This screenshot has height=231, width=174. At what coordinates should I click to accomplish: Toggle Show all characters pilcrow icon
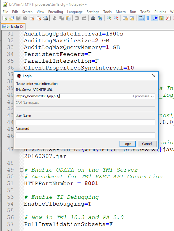148,18
